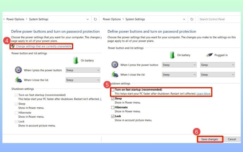Screen dimensions: 243x152
Task: Click the green battery icon in right window
Action: click(x=173, y=55)
